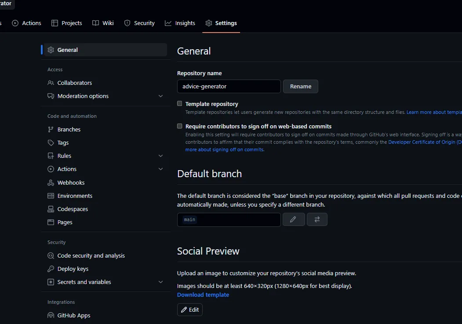Enable the Template repository checkbox

pyautogui.click(x=179, y=104)
